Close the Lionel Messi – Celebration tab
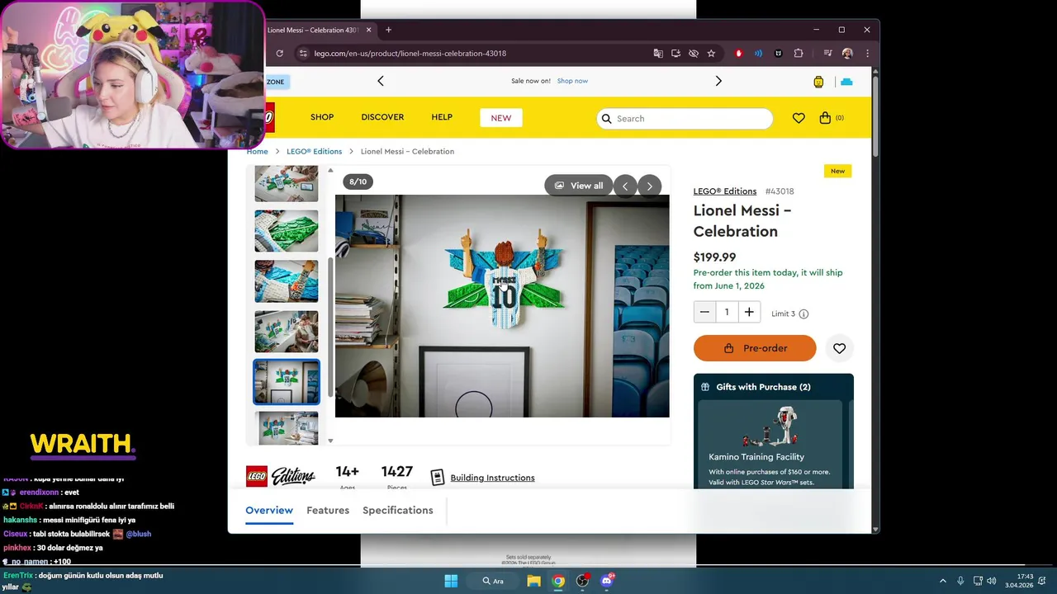1057x594 pixels. click(x=368, y=30)
